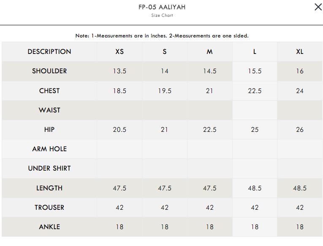
Task: Click the TROUSER row label
Action: (49, 207)
